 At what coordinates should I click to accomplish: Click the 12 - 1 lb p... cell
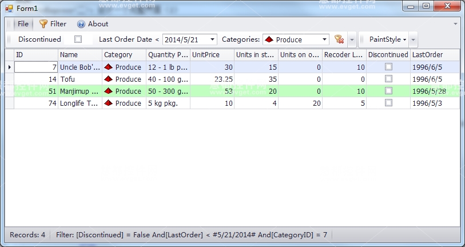(168, 67)
